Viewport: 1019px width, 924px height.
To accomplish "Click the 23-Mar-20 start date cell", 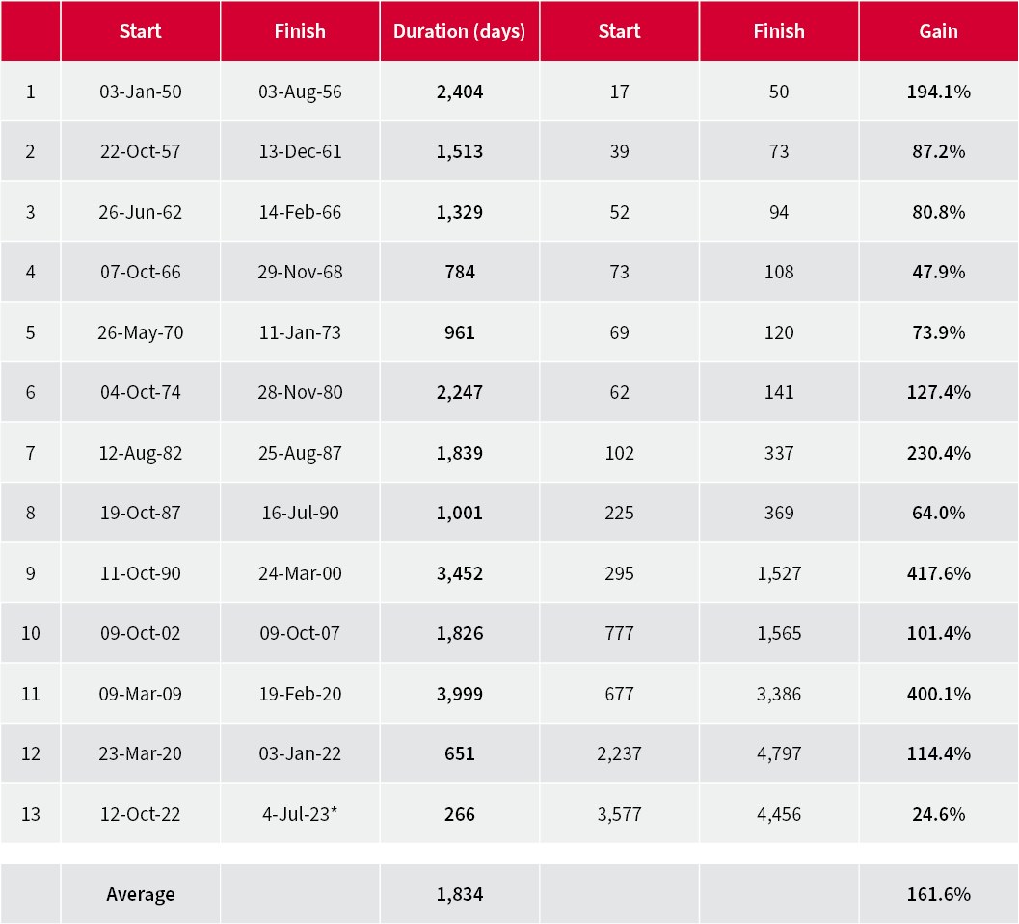I will pos(140,753).
